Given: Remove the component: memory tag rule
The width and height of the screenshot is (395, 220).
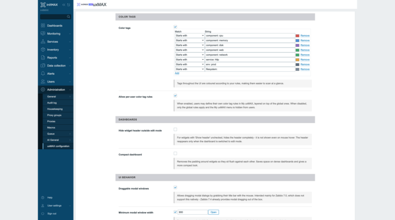Looking at the screenshot, I should (305, 40).
